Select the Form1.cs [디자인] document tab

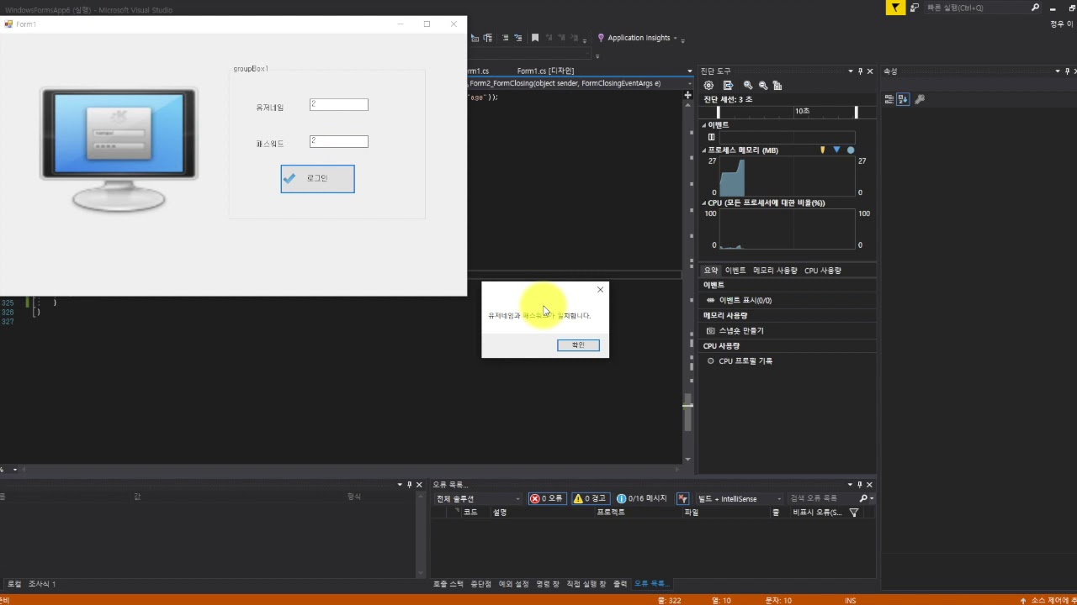tap(545, 71)
